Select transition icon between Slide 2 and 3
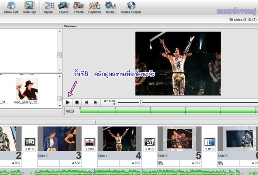This screenshot has height=175, width=258. [x=29, y=142]
